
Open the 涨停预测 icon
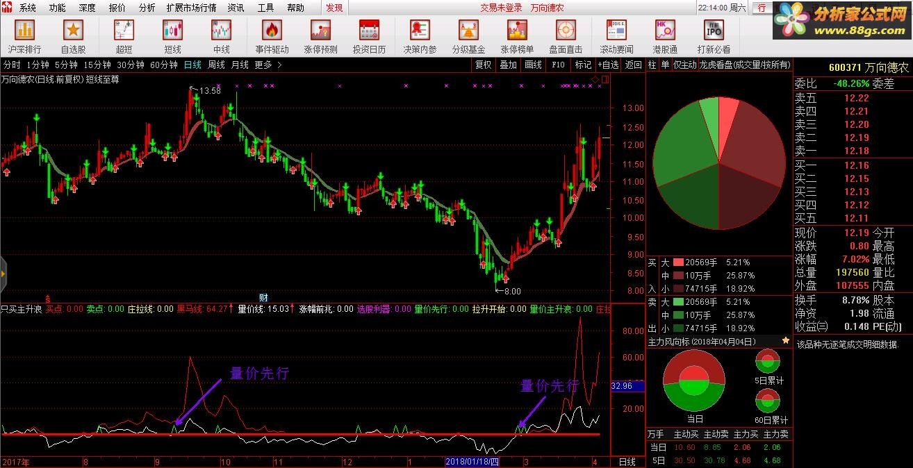click(320, 30)
